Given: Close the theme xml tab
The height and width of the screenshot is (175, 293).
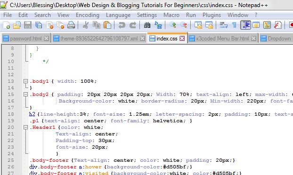Looking at the screenshot, I should point(142,39).
